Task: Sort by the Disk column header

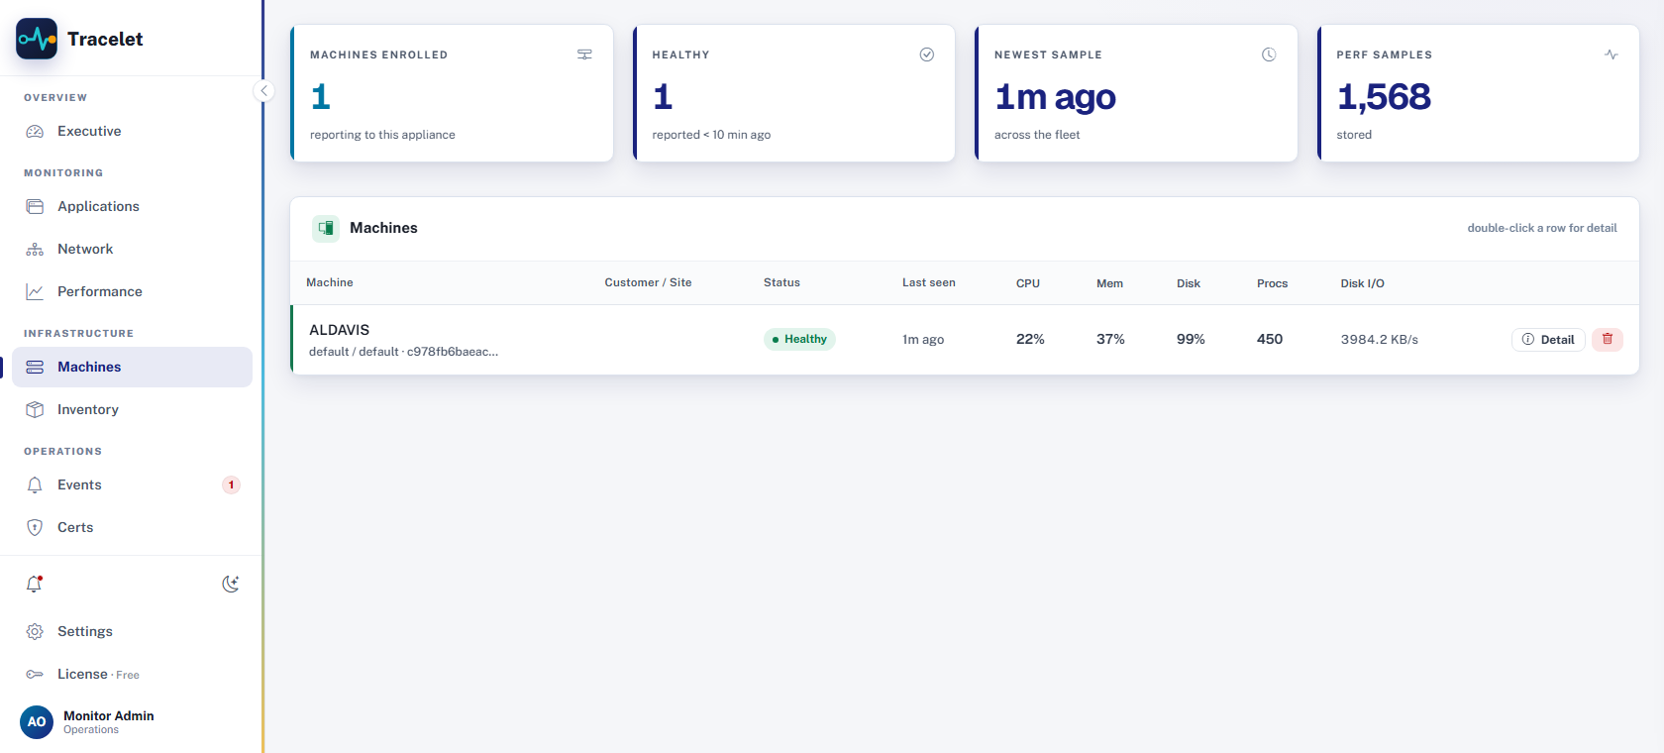Action: coord(1189,283)
